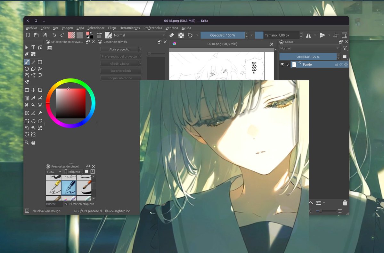
Task: Toggle 'Filtrar en etiqueta' checkbox
Action: coord(66,204)
